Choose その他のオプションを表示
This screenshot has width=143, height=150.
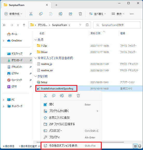[x=71, y=146]
